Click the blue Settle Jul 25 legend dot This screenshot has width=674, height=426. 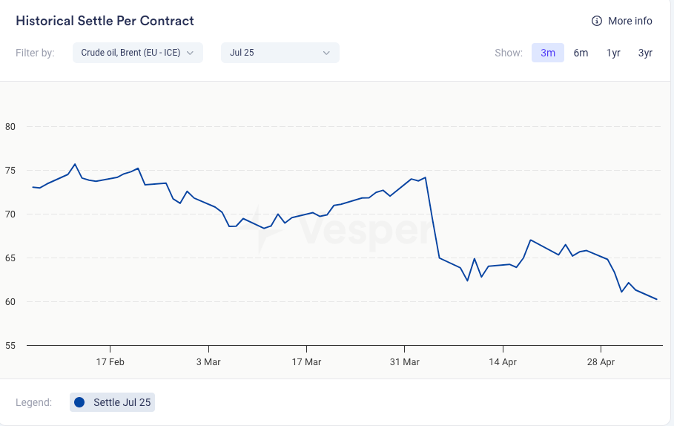80,402
